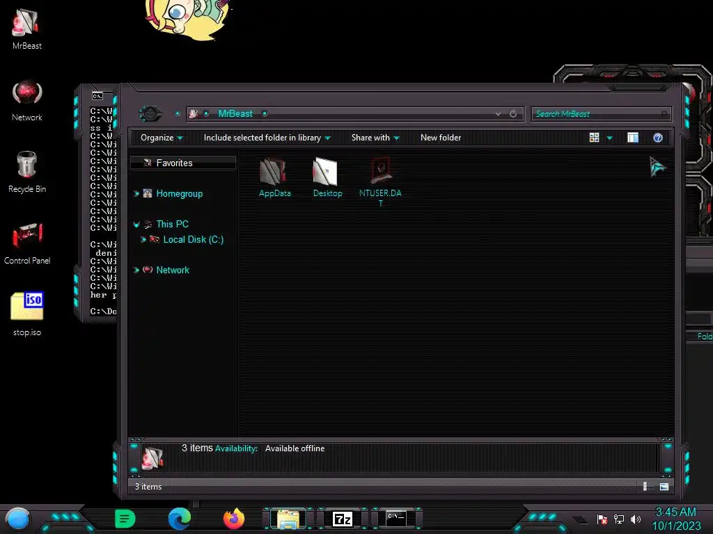Open the address bar history dropdown

[x=498, y=114]
